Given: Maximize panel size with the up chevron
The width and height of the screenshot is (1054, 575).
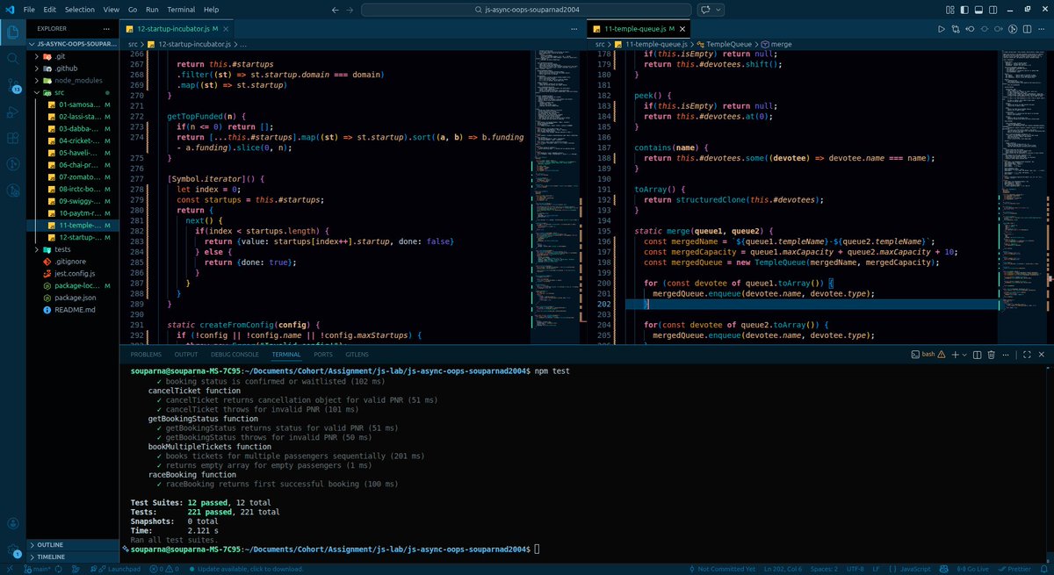Looking at the screenshot, I should (x=1027, y=354).
